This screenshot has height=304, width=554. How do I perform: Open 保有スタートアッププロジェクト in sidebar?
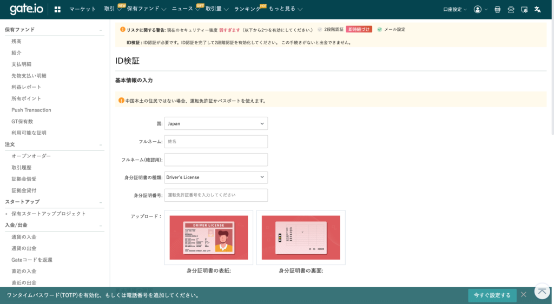(x=48, y=214)
